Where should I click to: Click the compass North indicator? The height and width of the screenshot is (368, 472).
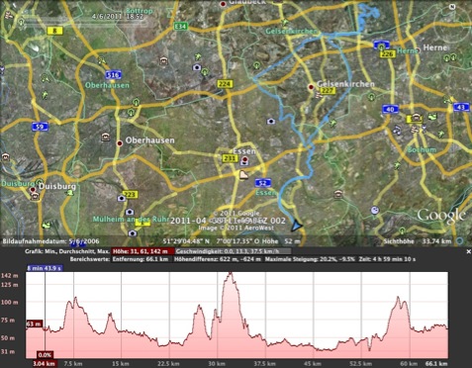click(x=452, y=7)
